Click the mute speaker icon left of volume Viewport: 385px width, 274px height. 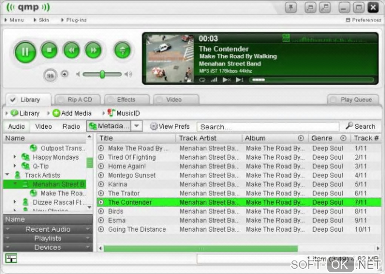point(78,74)
